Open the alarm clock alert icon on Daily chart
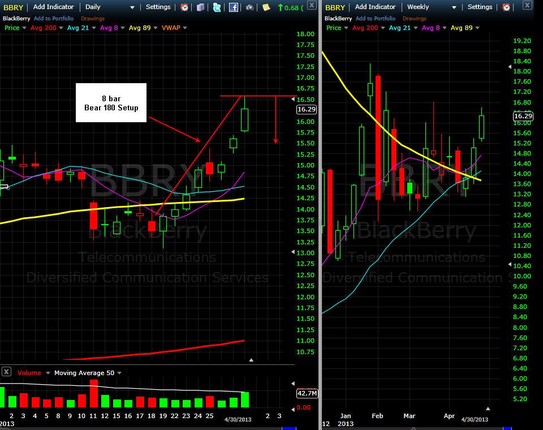Screen dimensions: 543x430 (184, 7)
